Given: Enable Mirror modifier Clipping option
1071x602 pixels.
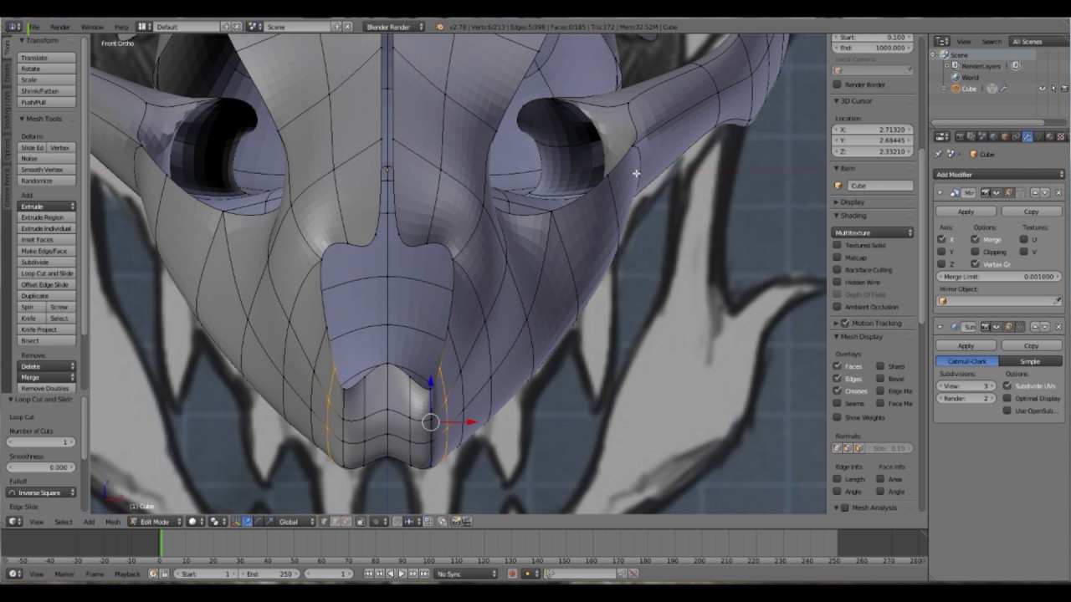Looking at the screenshot, I should [975, 252].
